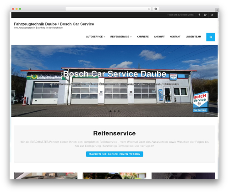The width and height of the screenshot is (229, 193).
Task: Click the macOS yellow minimize window button
Action: coord(16,9)
